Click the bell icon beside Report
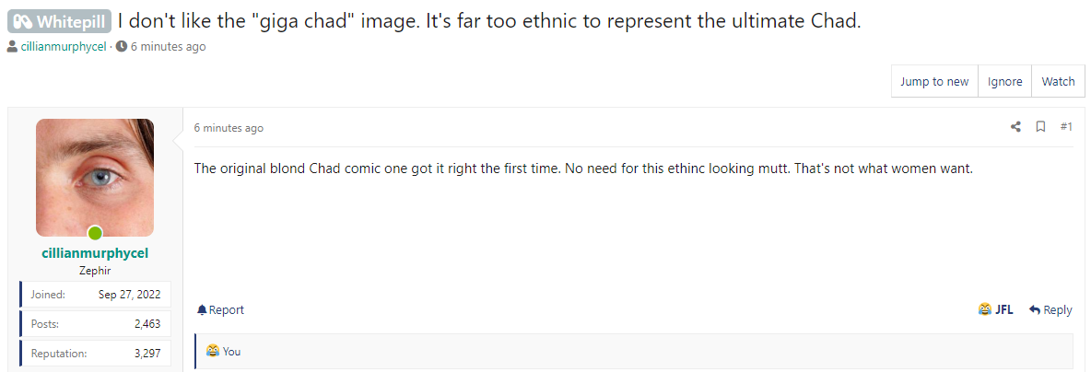The width and height of the screenshot is (1091, 372). click(202, 309)
